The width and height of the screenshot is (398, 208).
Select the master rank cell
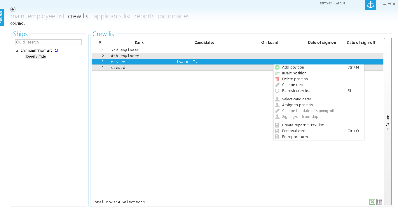pos(118,62)
